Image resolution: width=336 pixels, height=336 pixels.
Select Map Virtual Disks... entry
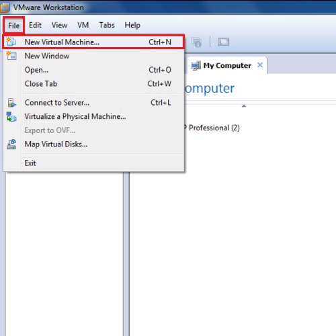pos(93,144)
